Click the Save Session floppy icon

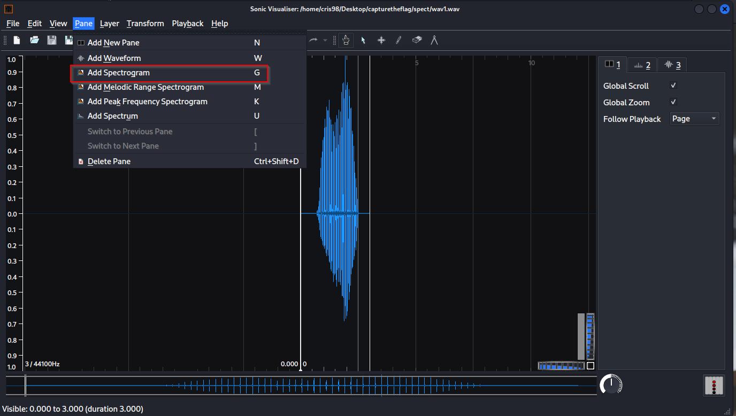coord(52,40)
